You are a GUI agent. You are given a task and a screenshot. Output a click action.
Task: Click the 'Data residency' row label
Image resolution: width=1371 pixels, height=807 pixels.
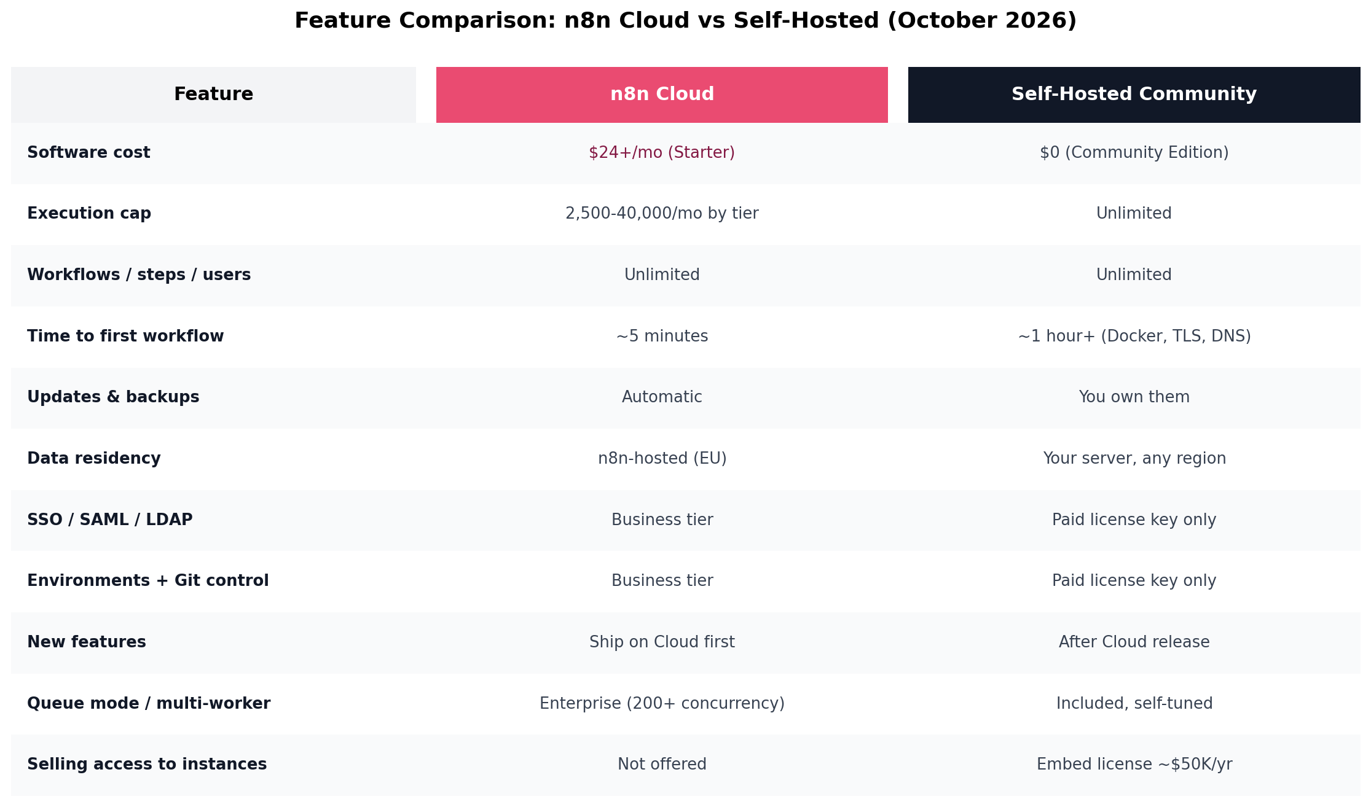[94, 459]
